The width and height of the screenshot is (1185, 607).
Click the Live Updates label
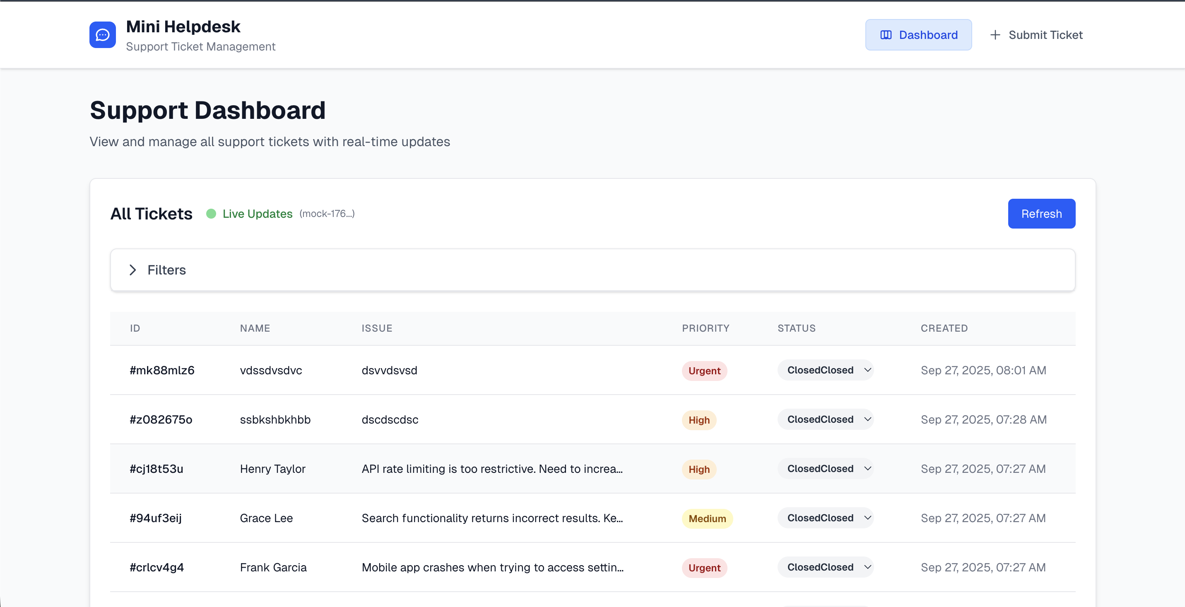coord(258,214)
